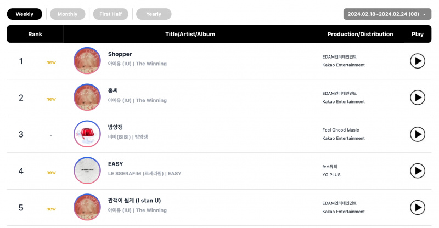Screen dimensions: 439x228
Task: Play 관객이 될게 (I stan U)
Action: (418, 208)
